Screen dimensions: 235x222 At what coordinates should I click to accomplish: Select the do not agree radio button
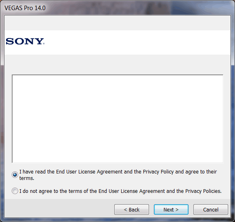pyautogui.click(x=15, y=191)
